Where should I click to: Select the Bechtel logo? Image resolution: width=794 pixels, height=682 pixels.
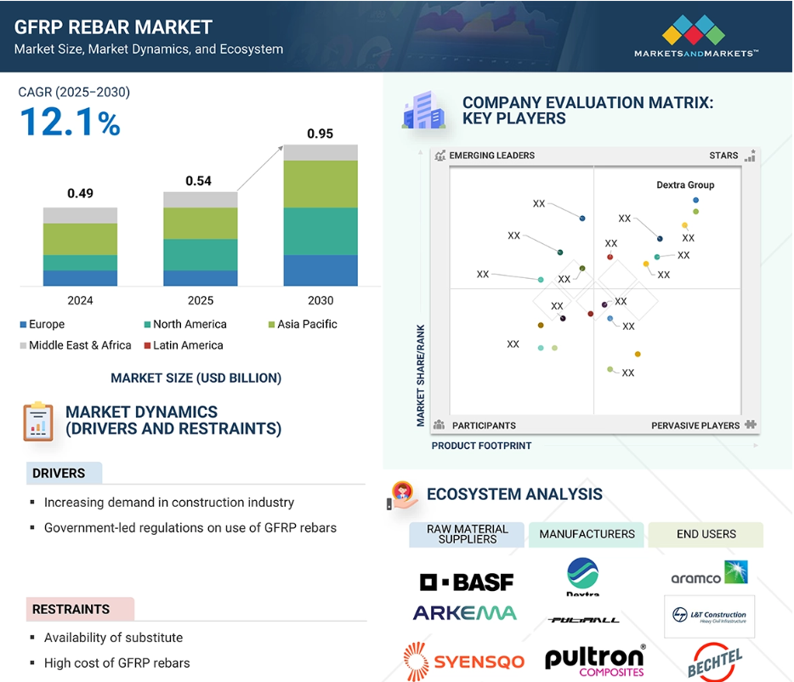point(714,662)
